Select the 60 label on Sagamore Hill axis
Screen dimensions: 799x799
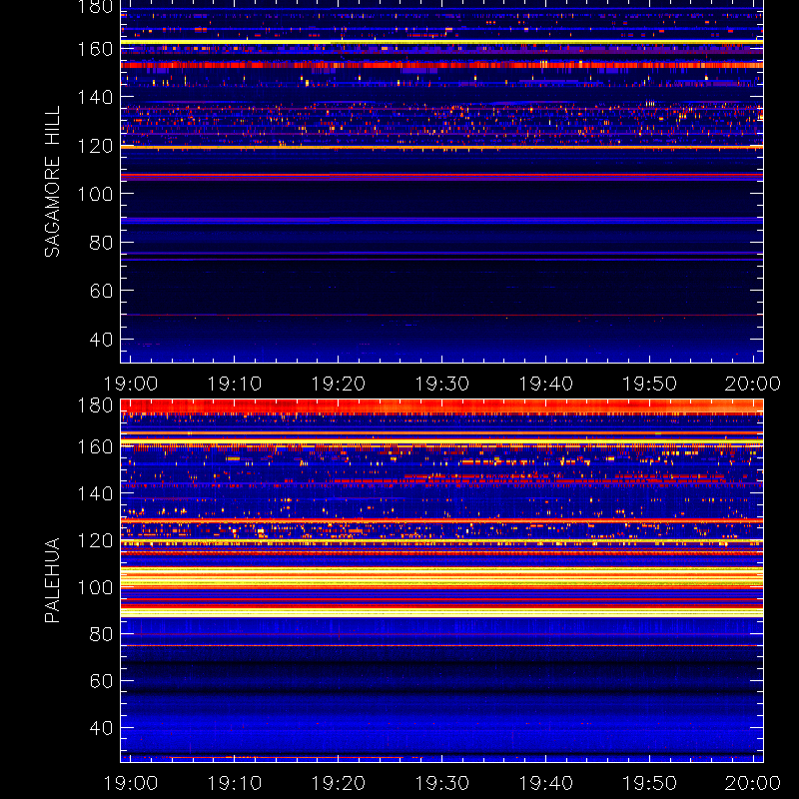(101, 291)
